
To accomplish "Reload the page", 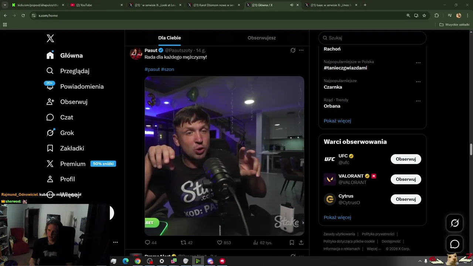I will (x=23, y=16).
